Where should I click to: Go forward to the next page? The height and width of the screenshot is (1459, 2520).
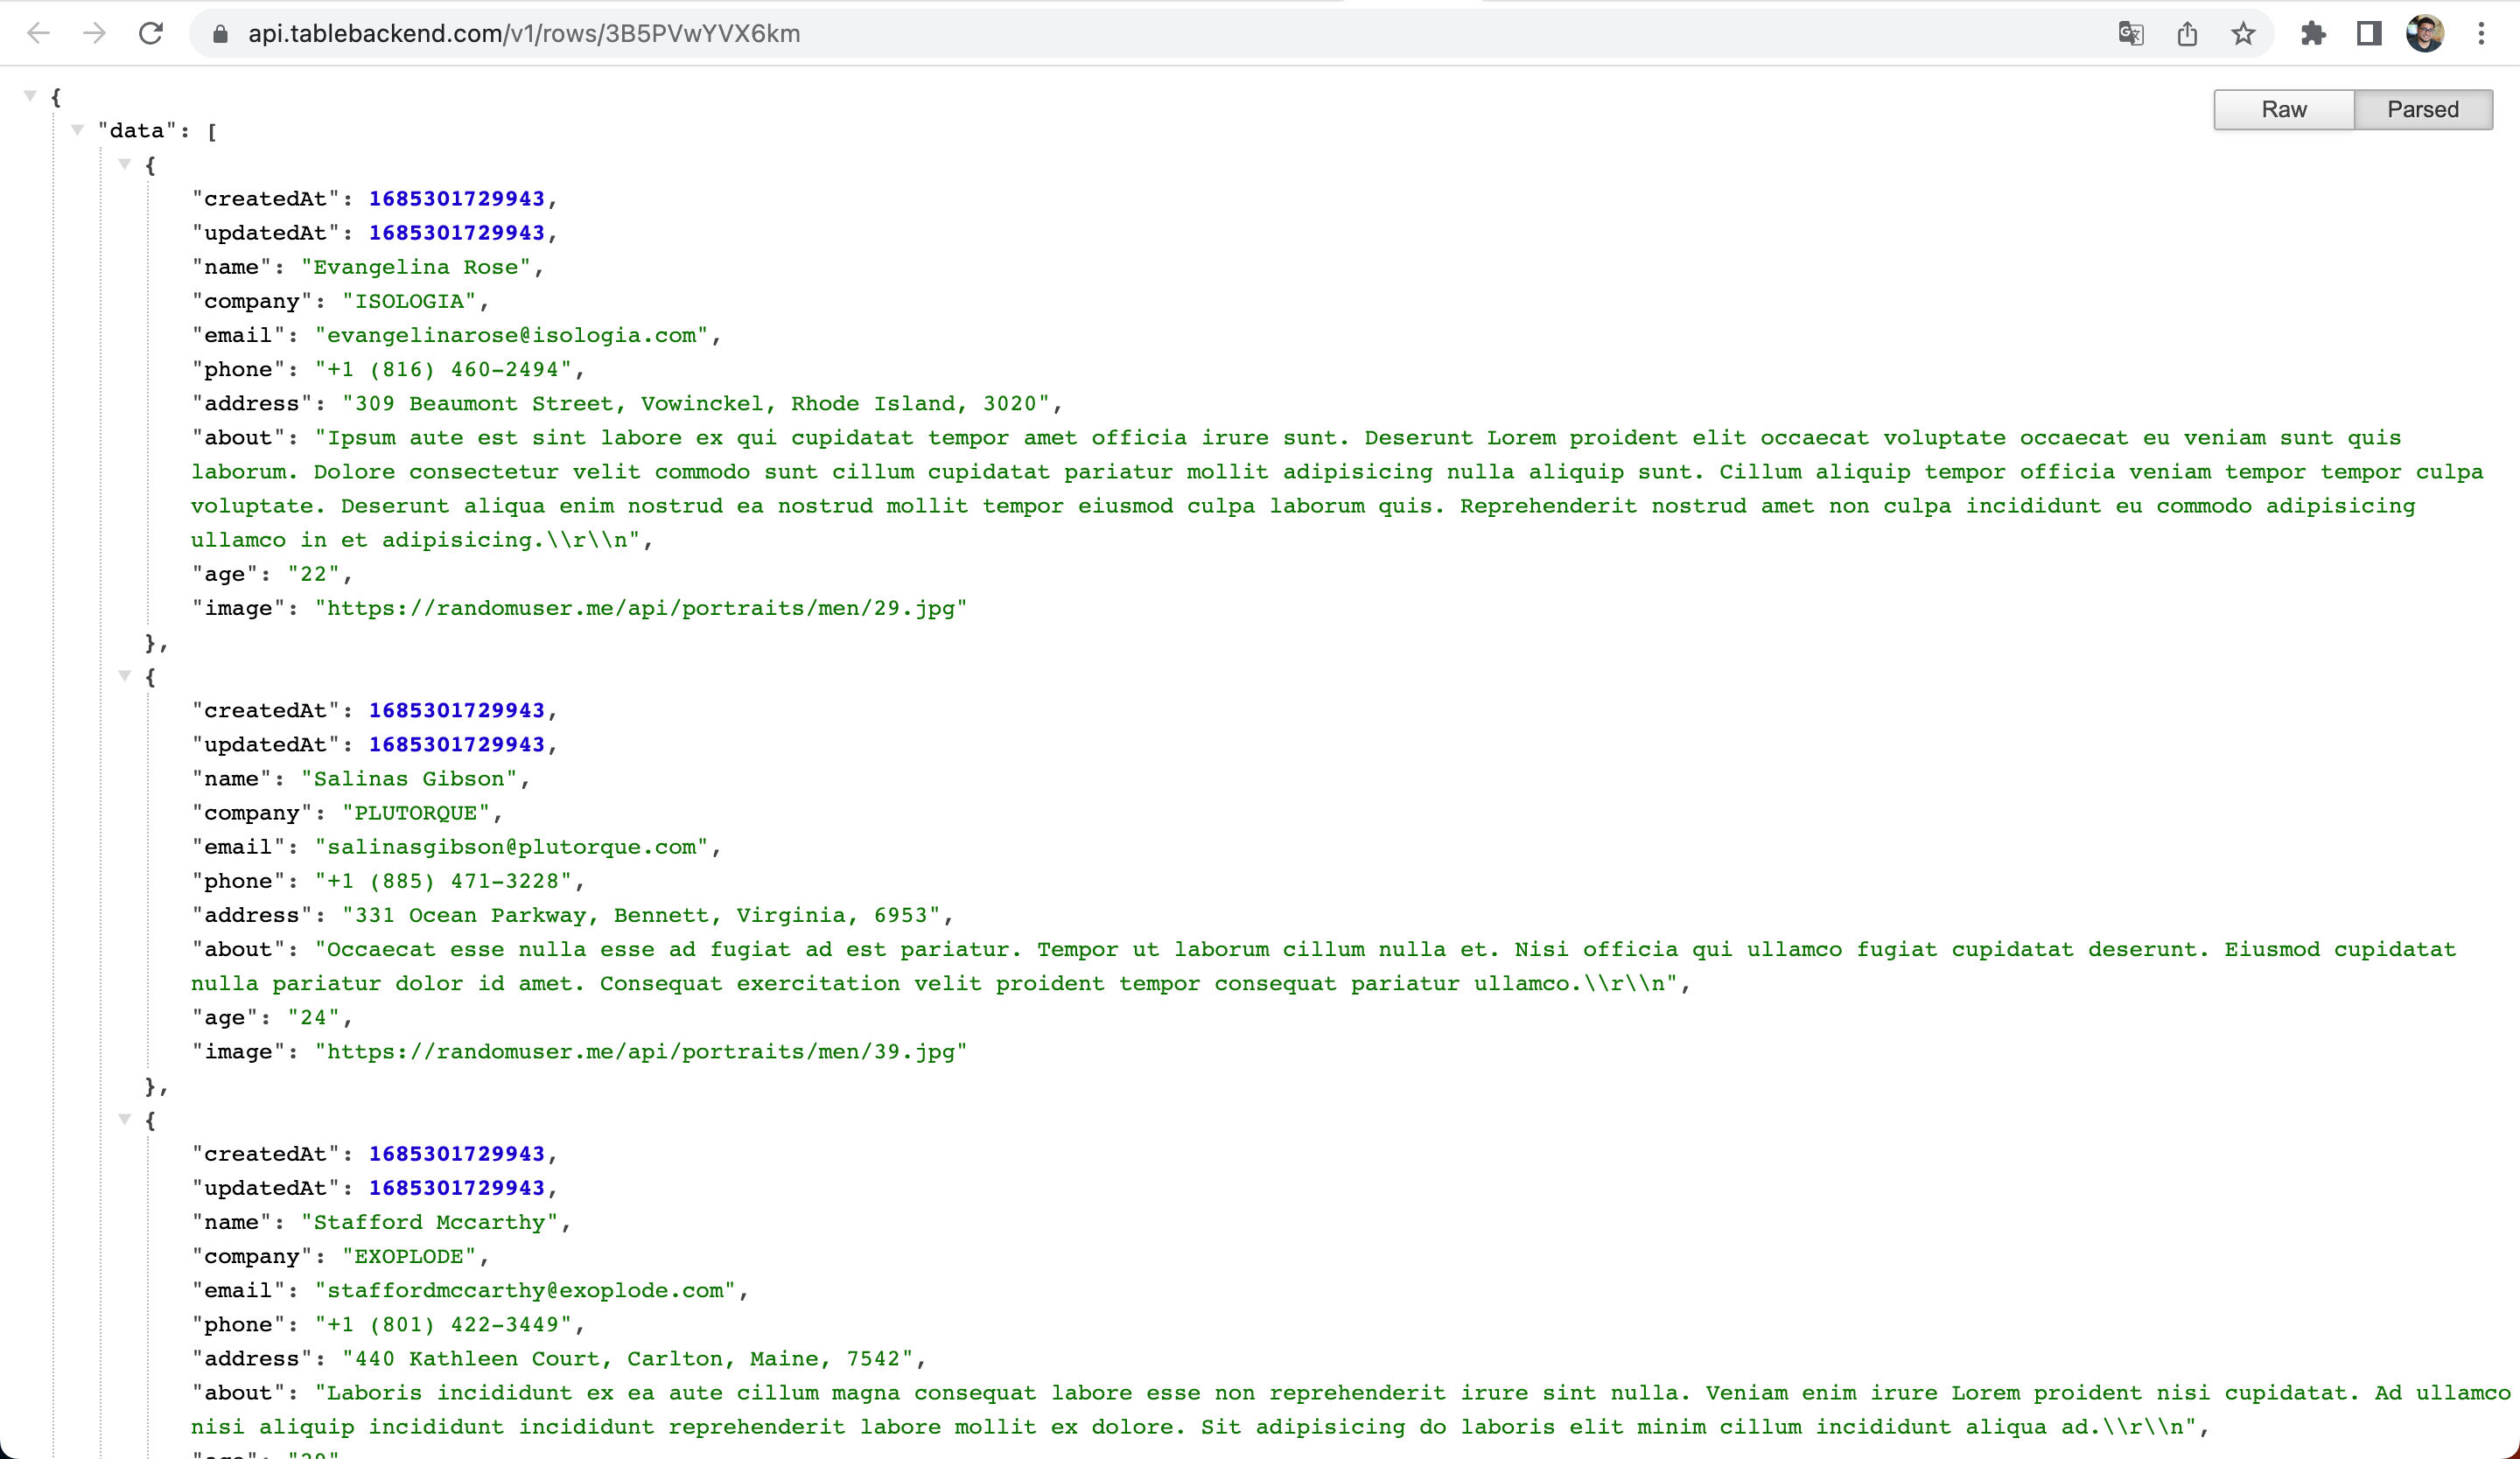pos(94,34)
